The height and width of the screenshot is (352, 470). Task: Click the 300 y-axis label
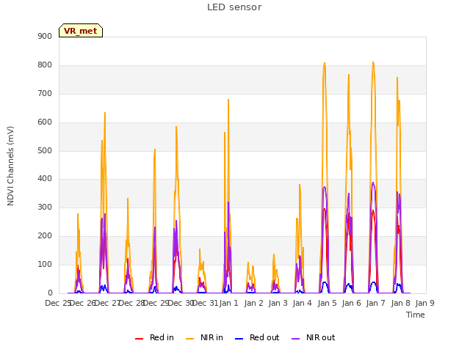click(x=45, y=207)
